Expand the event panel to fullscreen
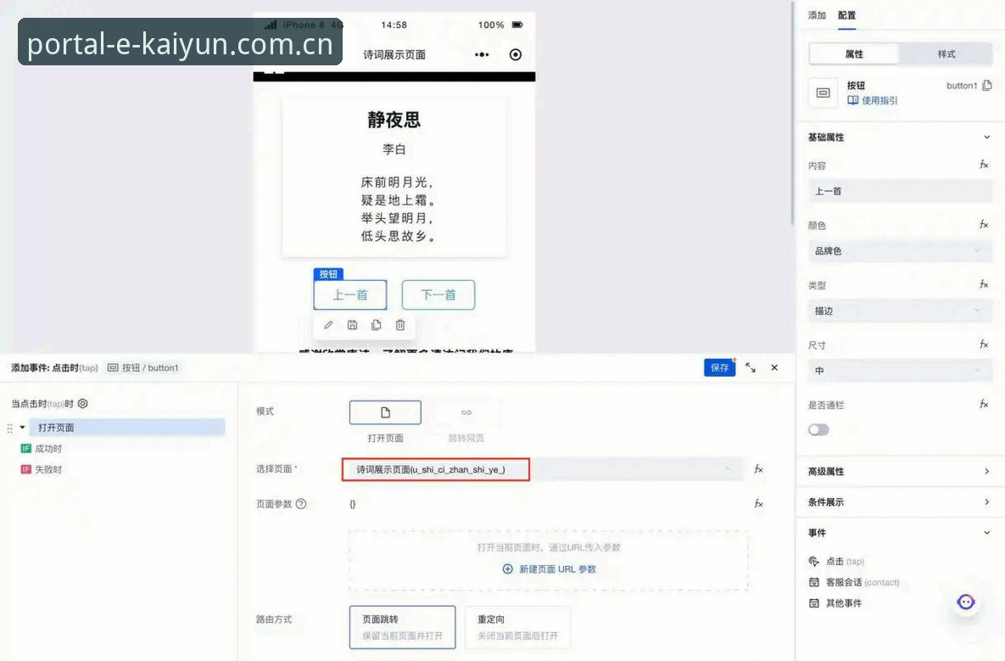The image size is (1005, 661). [x=751, y=367]
